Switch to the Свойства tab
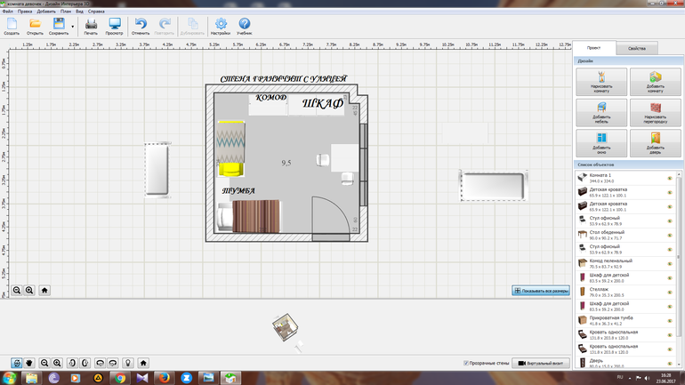The image size is (685, 385). point(636,48)
